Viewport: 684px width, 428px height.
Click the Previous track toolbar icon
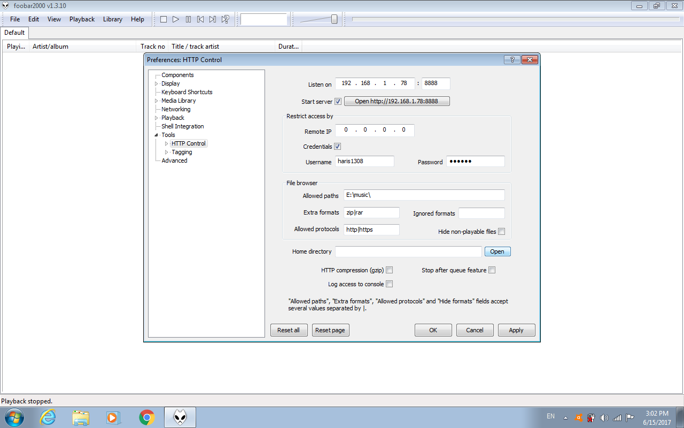click(200, 19)
